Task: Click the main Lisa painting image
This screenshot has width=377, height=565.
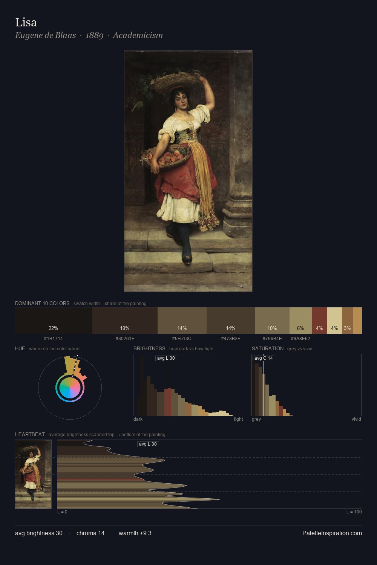Action: (x=188, y=171)
